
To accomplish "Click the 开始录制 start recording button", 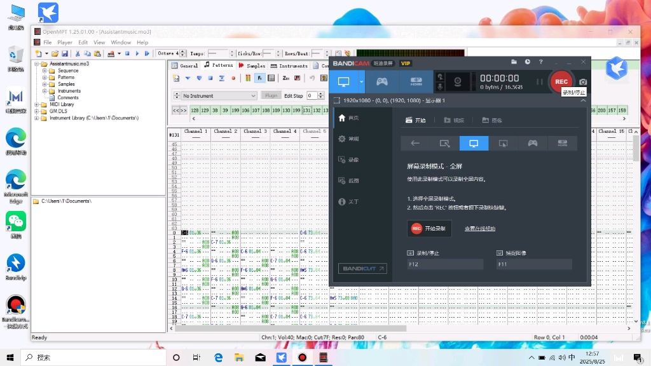I will [429, 229].
